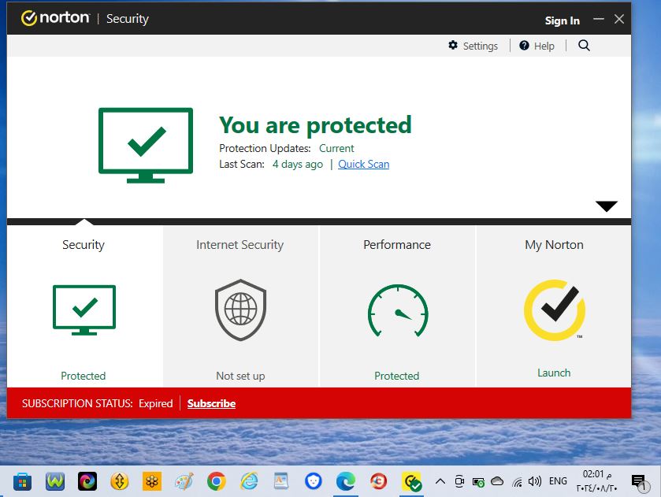Open Microsoft Store from the taskbar
This screenshot has height=497, width=661.
22,481
